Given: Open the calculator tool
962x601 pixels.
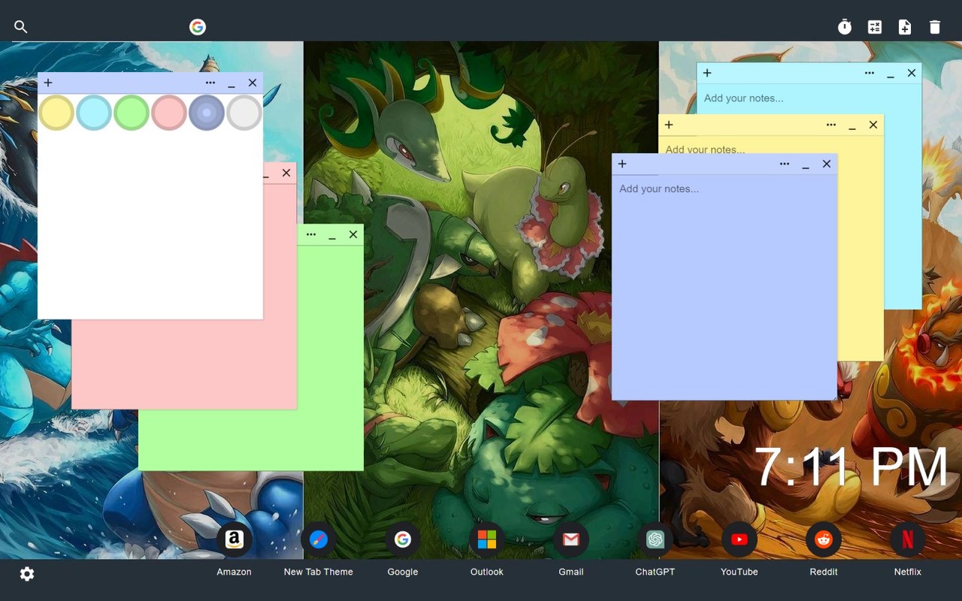Looking at the screenshot, I should [x=875, y=27].
